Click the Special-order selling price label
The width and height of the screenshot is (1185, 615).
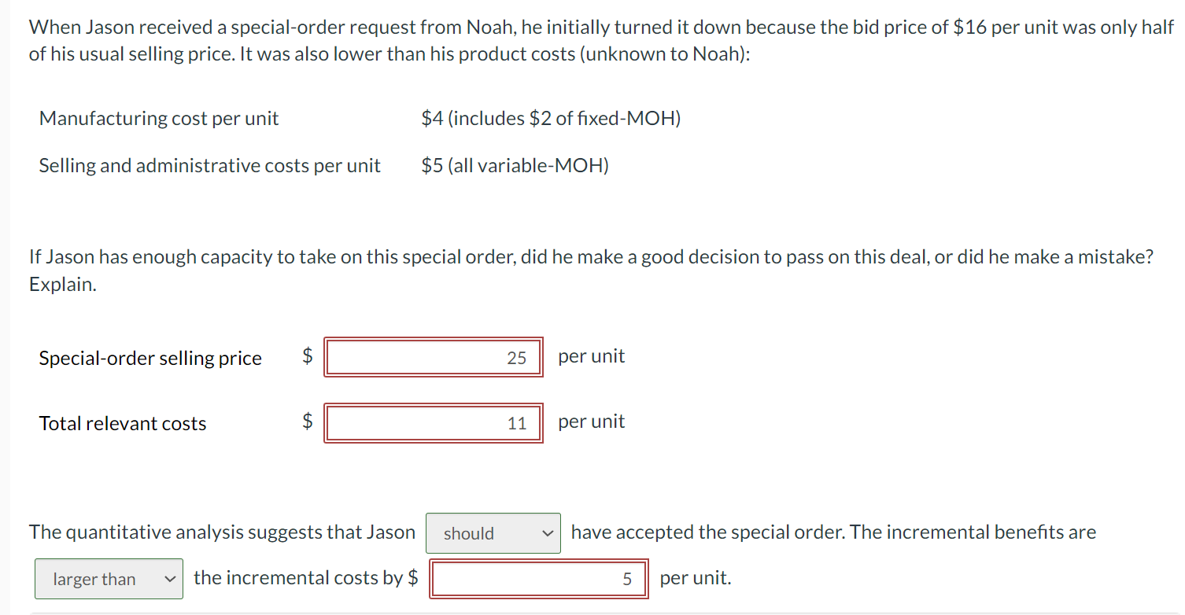tap(150, 358)
